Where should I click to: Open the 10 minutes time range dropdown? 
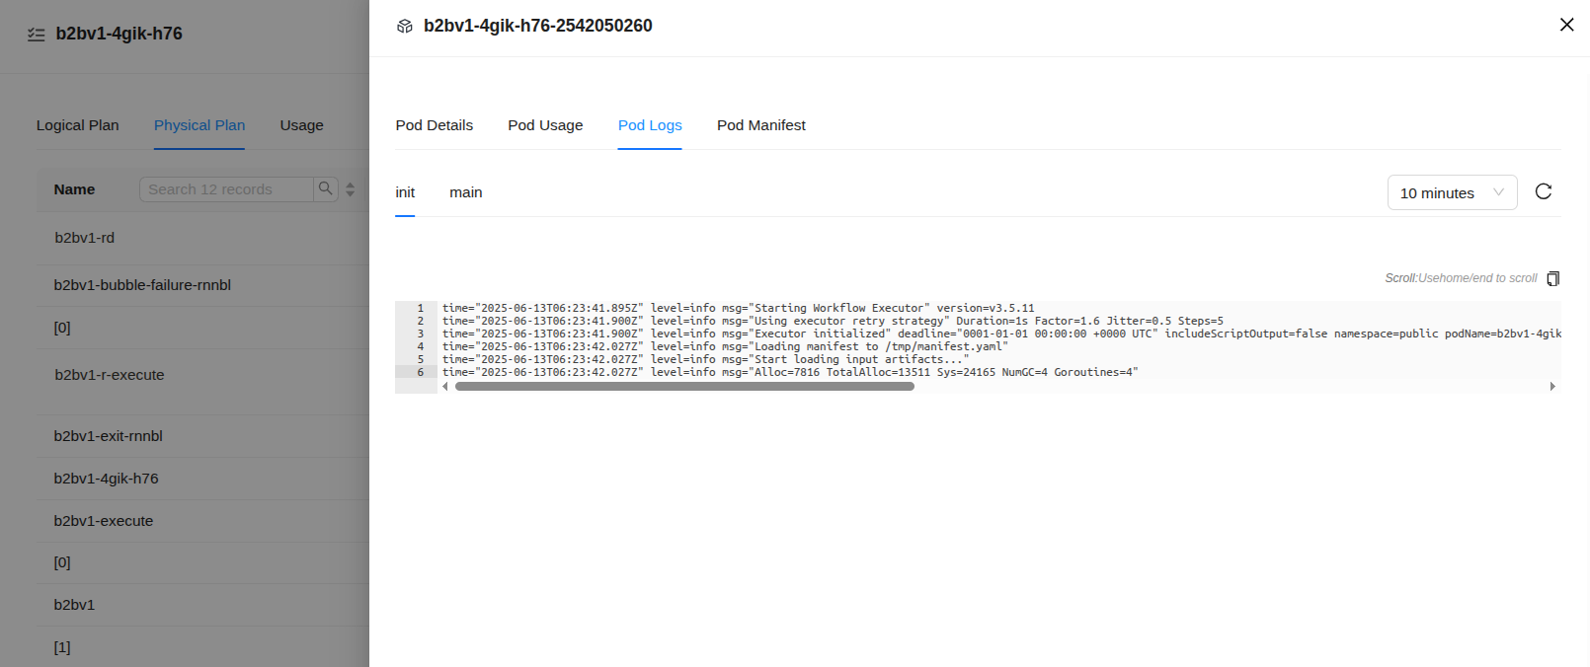(1452, 193)
